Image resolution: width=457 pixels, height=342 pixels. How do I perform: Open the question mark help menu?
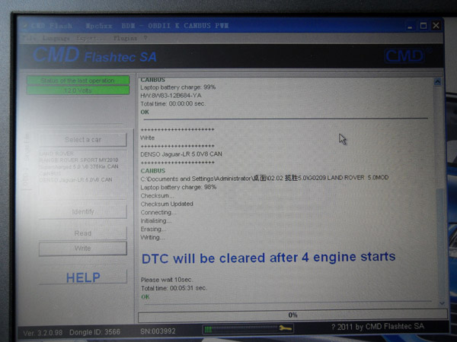click(145, 38)
